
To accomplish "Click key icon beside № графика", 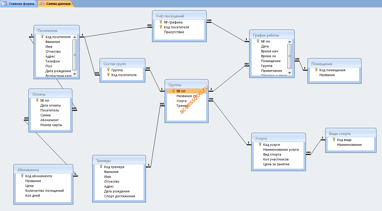I will 161,22.
